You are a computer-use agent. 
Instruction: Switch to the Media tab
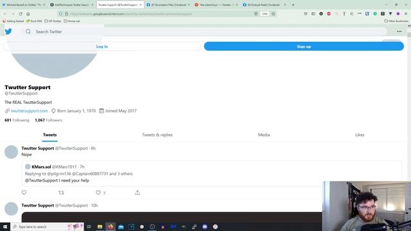(x=264, y=135)
